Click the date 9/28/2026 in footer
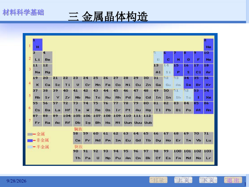The width and height of the screenshot is (249, 187). (16, 181)
